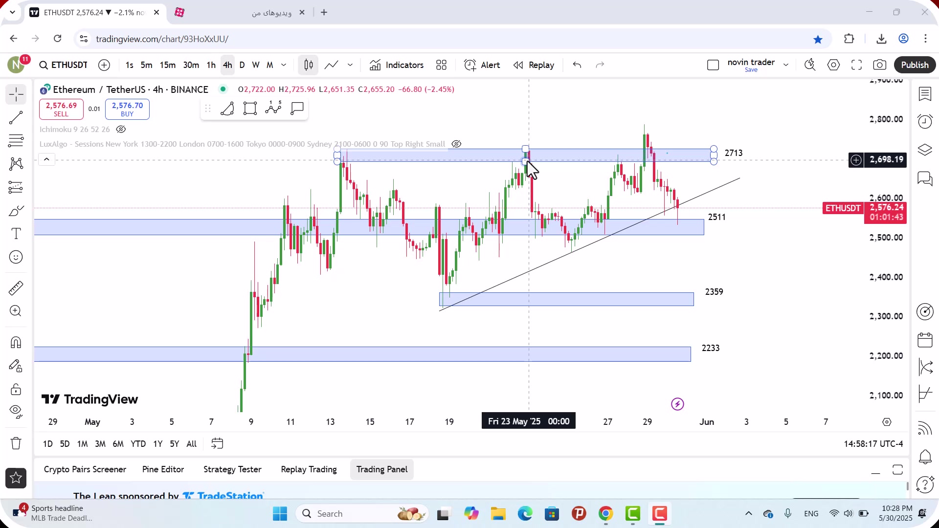Open the line chart style button
The image size is (939, 528).
pyautogui.click(x=331, y=65)
